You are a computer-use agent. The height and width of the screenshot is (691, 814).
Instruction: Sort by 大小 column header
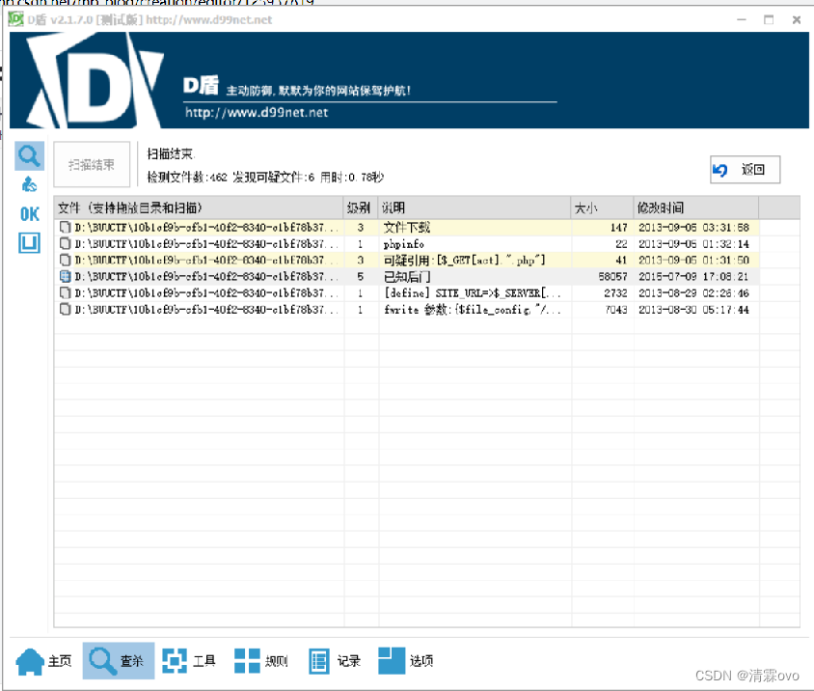click(x=602, y=207)
